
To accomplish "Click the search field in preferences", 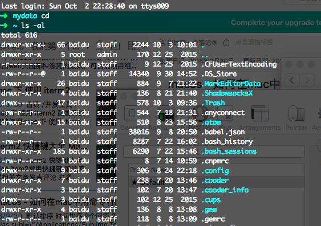I will [x=214, y=151].
